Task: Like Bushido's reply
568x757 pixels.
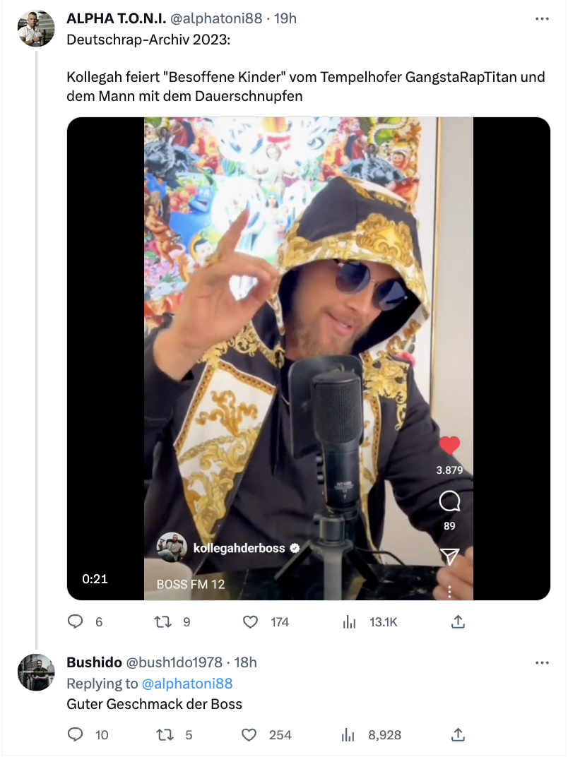Action: [x=249, y=735]
